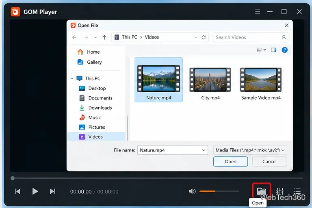The width and height of the screenshot is (312, 208).
Task: Click 'This PC' in the address breadcrumb
Action: [130, 37]
